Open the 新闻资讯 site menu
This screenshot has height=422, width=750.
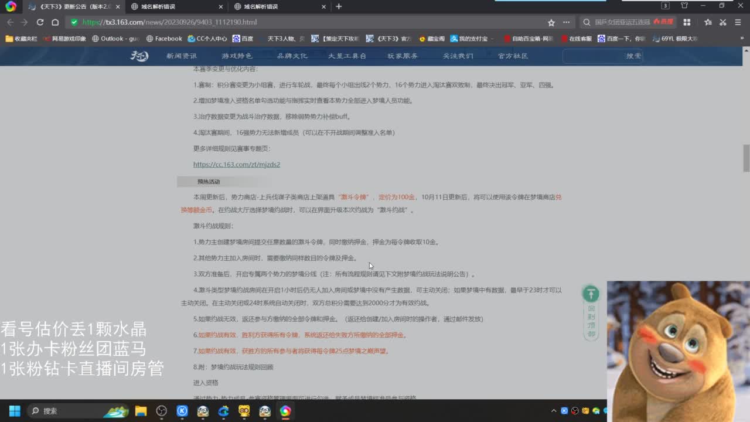tap(181, 56)
